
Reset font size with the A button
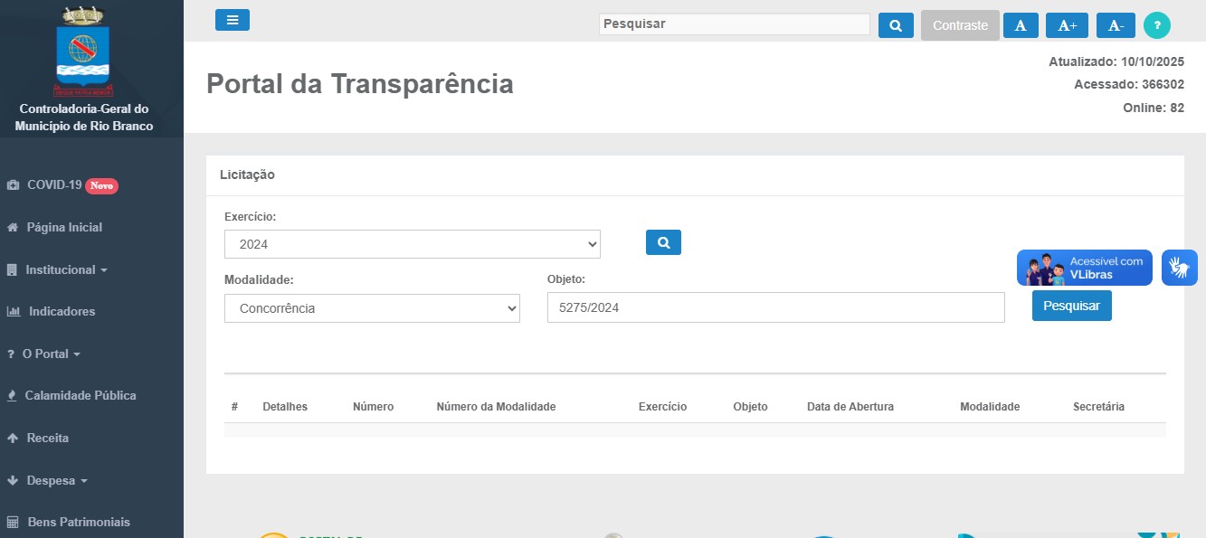pyautogui.click(x=1021, y=25)
